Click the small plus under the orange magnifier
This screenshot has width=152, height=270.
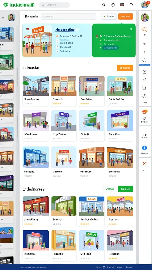point(145,35)
